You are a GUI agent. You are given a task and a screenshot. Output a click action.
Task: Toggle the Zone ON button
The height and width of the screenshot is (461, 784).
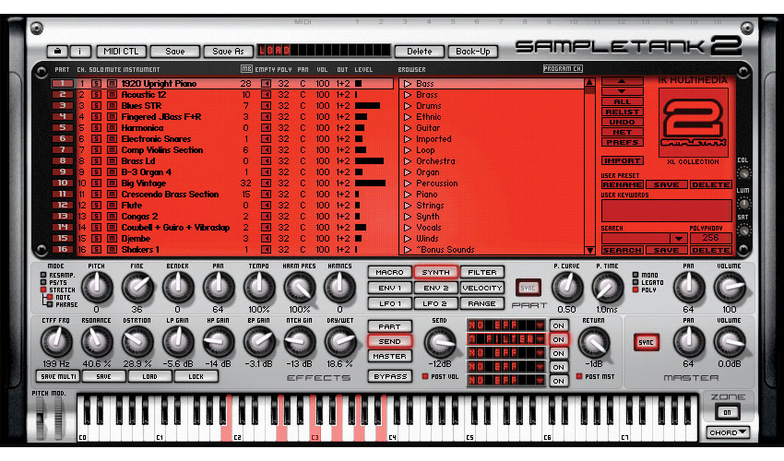(727, 412)
